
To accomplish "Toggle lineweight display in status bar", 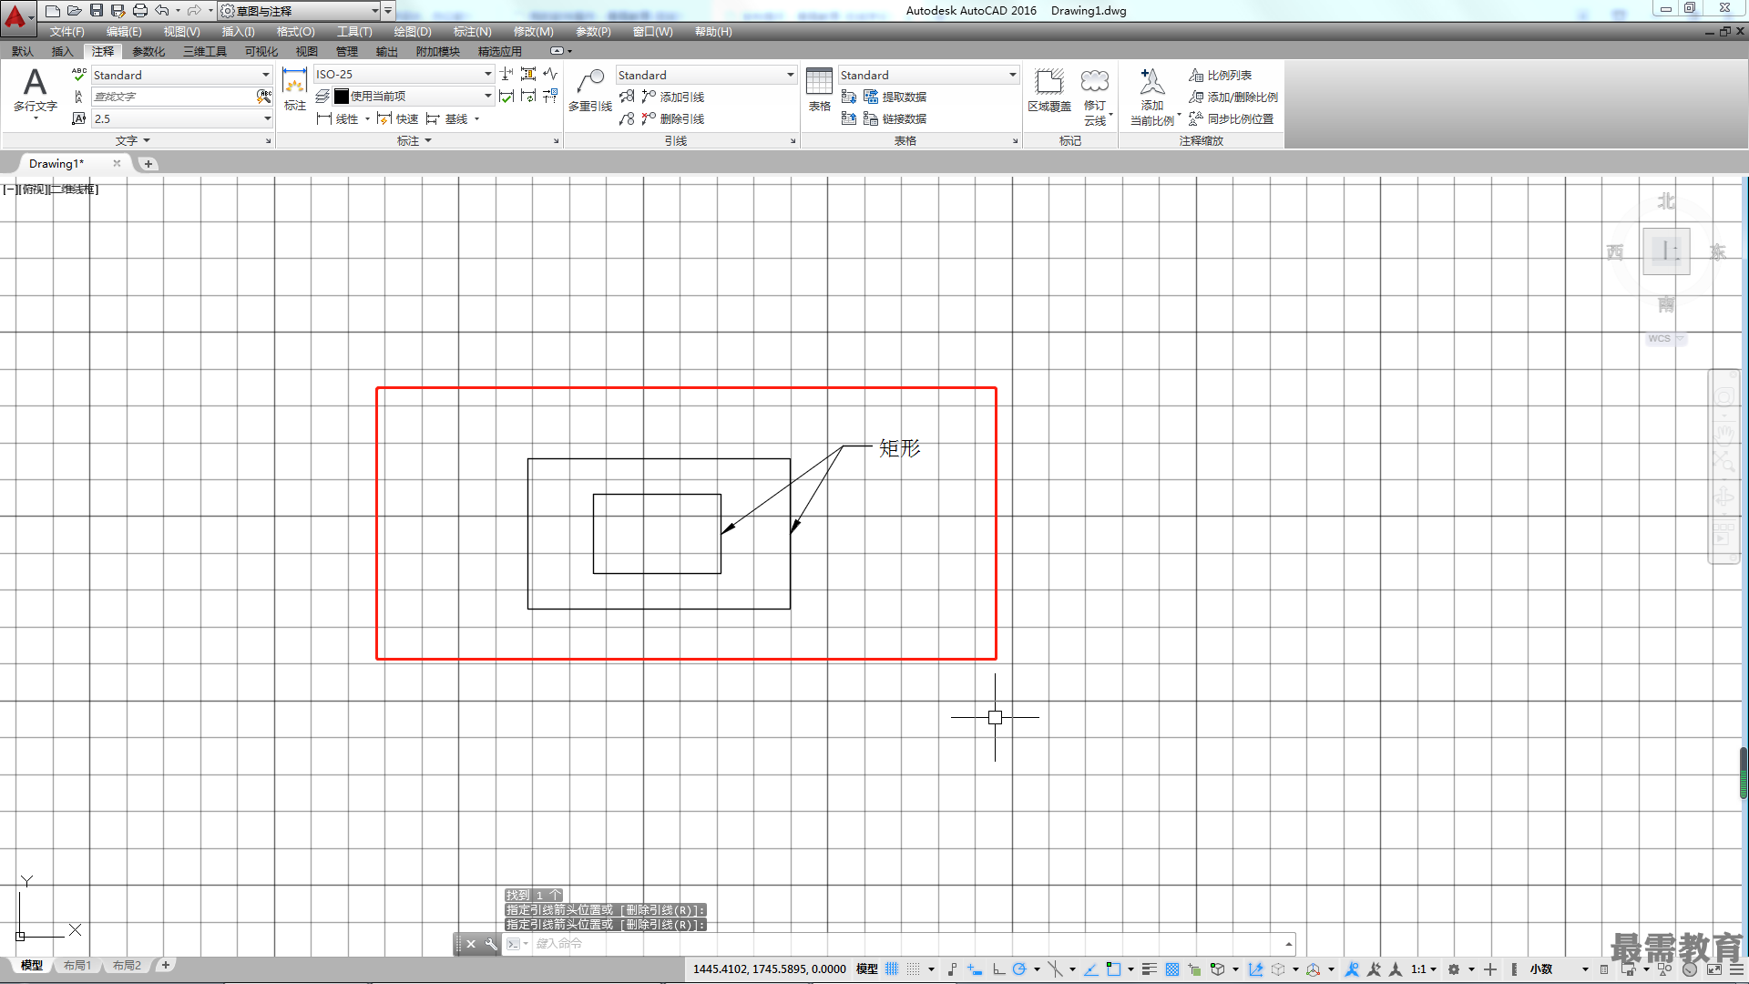I will [x=1150, y=969].
